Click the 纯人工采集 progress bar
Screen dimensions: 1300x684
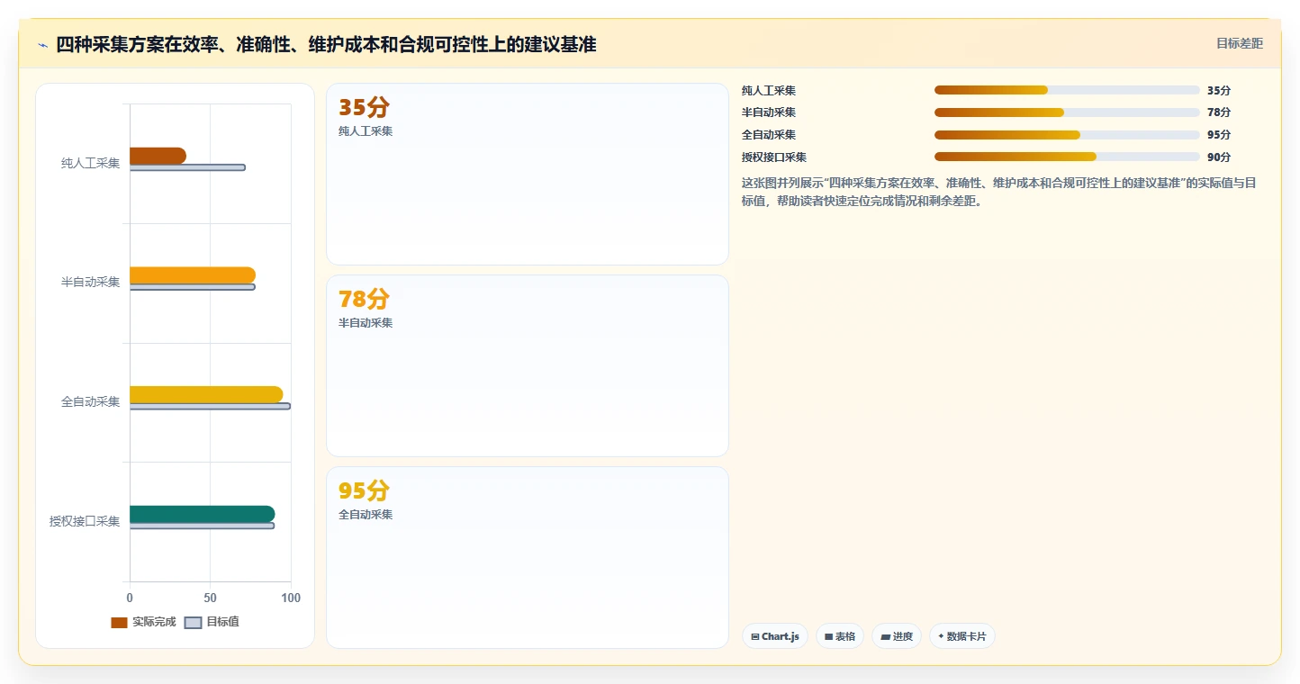[x=1067, y=90]
